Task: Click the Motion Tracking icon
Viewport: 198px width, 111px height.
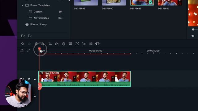Action: (77, 44)
